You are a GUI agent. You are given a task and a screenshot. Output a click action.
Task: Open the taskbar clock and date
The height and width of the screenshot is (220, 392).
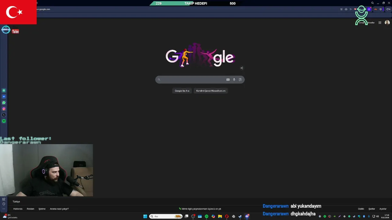point(385,216)
